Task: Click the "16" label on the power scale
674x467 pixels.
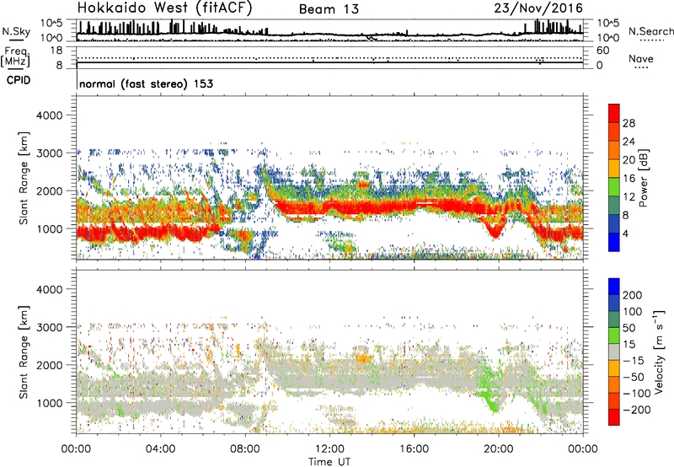Action: tap(629, 179)
